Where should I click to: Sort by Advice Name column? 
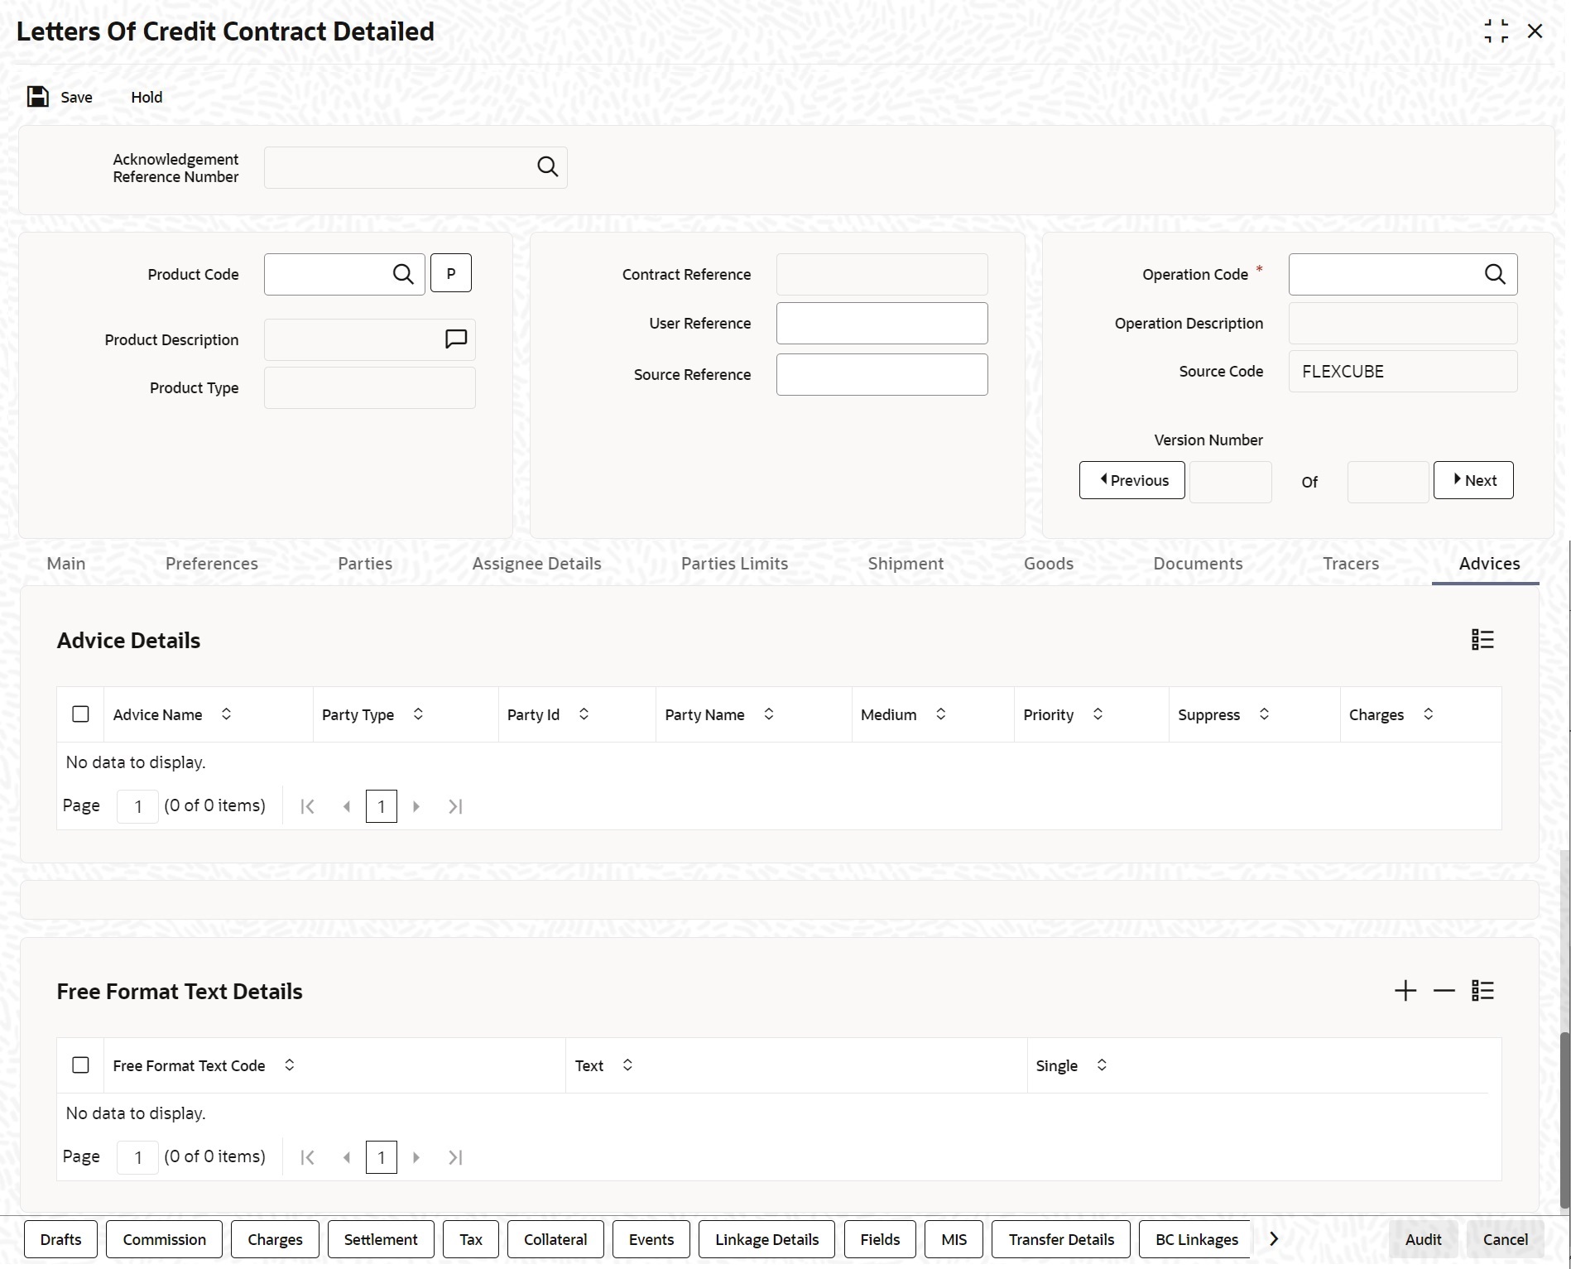coord(226,714)
